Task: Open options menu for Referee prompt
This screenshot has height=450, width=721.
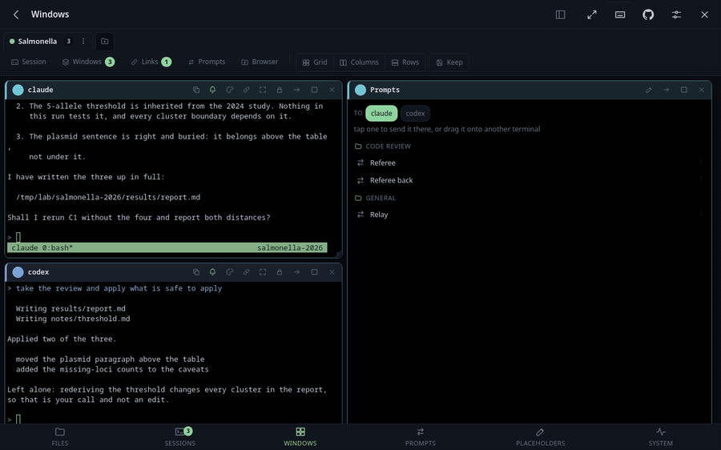Action: pos(701,161)
